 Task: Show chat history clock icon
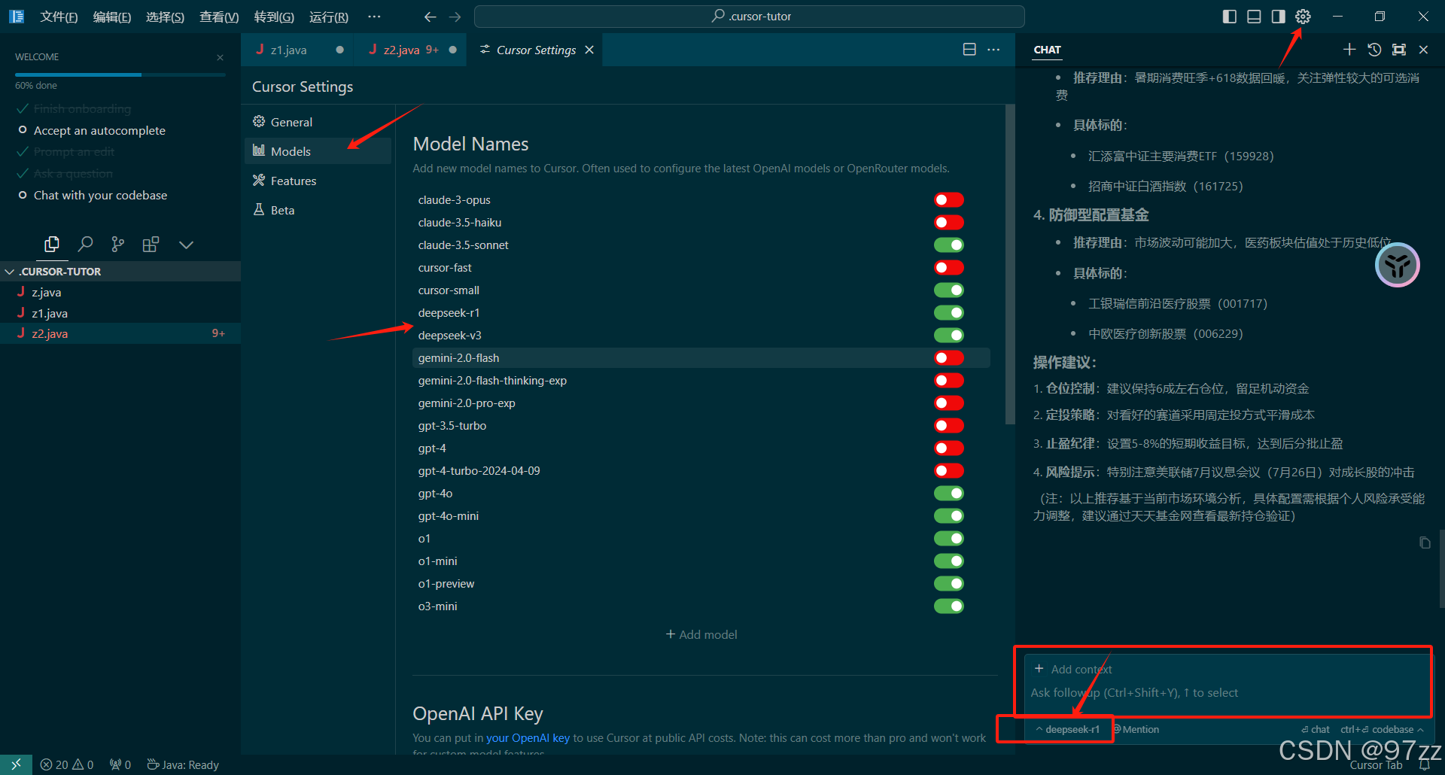[x=1374, y=50]
